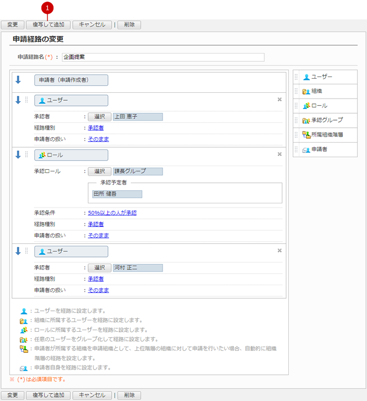
Task: Click the top 削除 button
Action: (129, 25)
